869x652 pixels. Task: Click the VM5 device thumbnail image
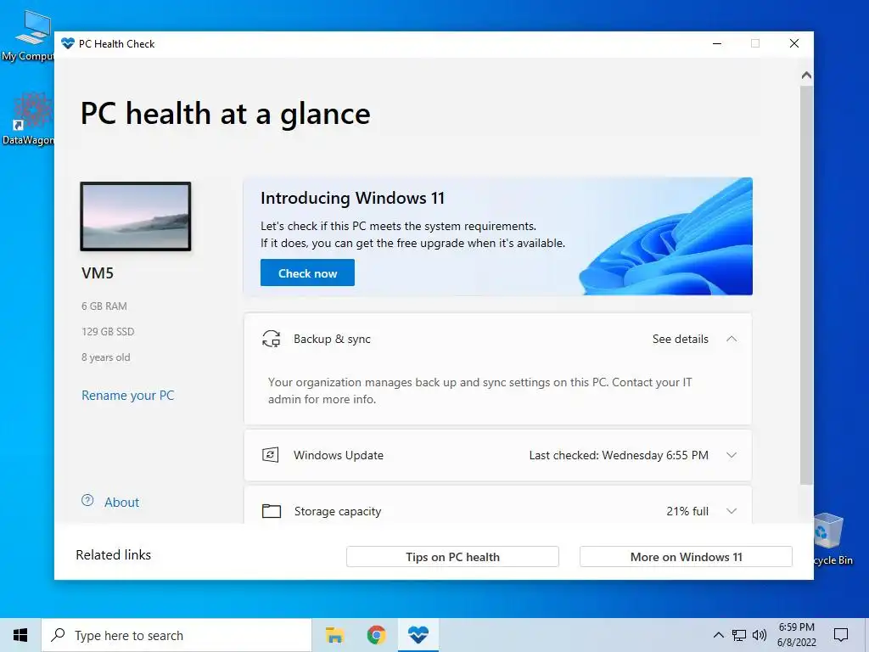(x=136, y=216)
